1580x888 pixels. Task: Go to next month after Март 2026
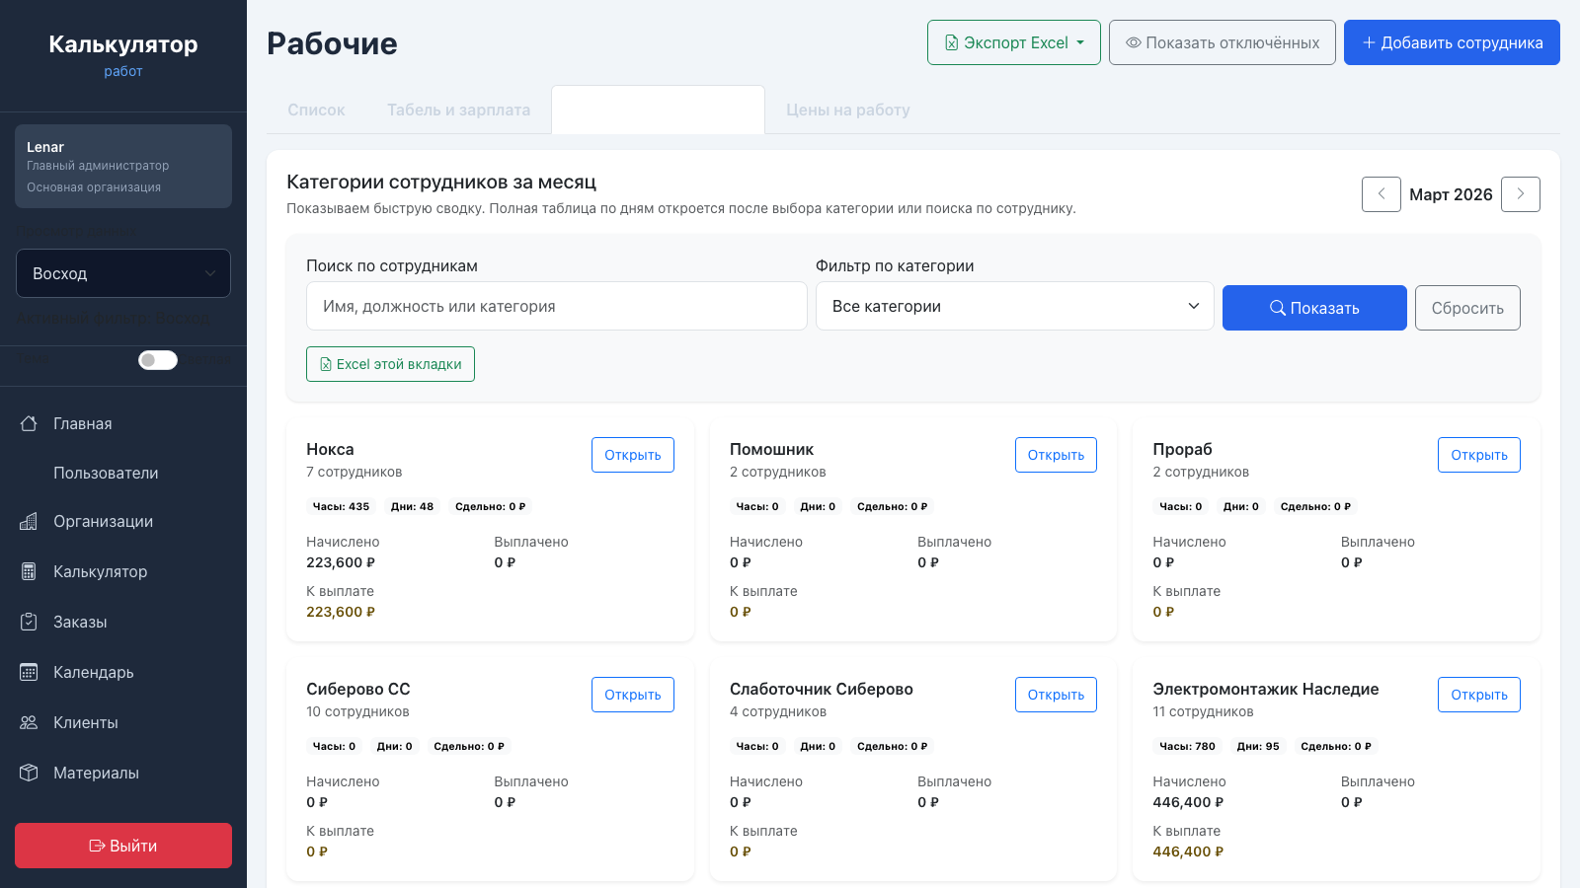pyautogui.click(x=1520, y=194)
